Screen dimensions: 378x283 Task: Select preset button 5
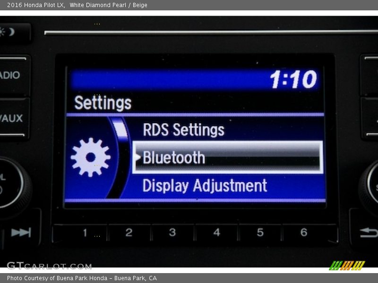click(x=260, y=233)
